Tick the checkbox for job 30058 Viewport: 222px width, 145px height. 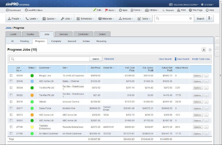click(x=11, y=75)
